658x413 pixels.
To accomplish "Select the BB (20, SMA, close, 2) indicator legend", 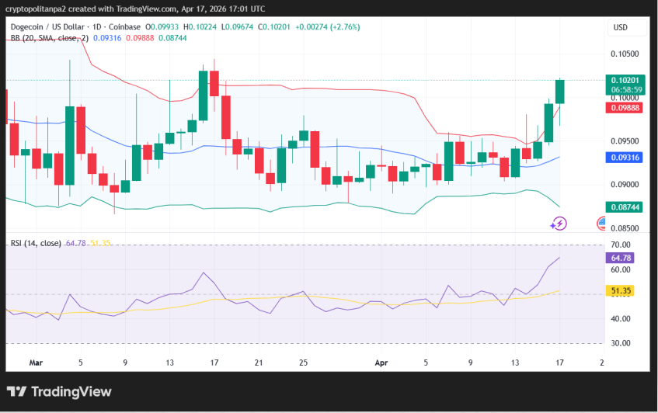I will point(49,37).
